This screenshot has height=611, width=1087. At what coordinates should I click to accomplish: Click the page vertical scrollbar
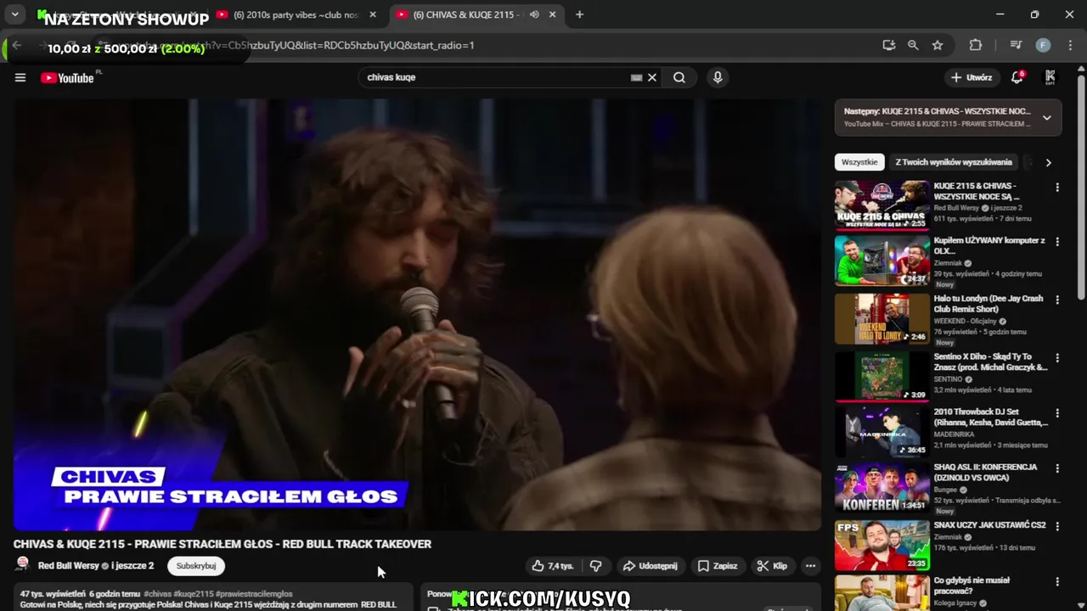[1081, 187]
